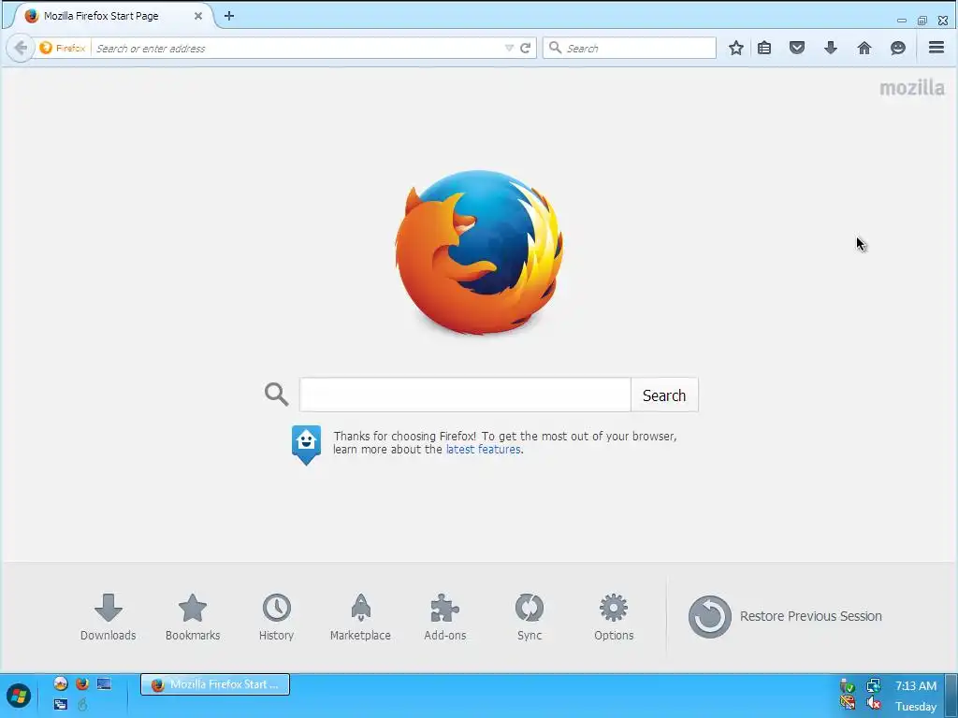Open downloads arrow in the toolbar
The image size is (958, 718).
coord(831,48)
